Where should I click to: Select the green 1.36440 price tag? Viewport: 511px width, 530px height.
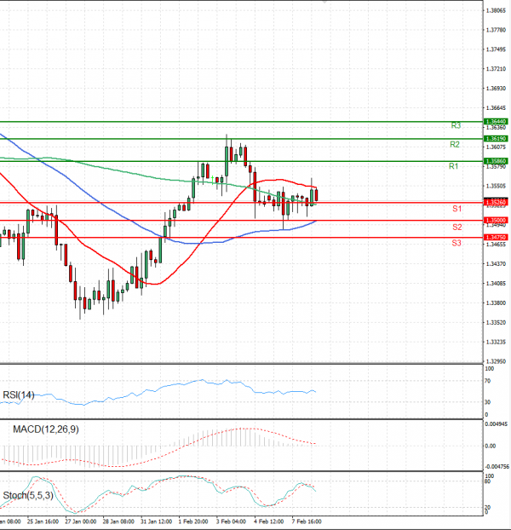coord(496,121)
